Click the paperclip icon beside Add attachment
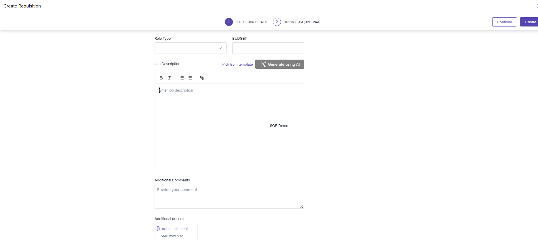This screenshot has width=538, height=241. [x=158, y=229]
